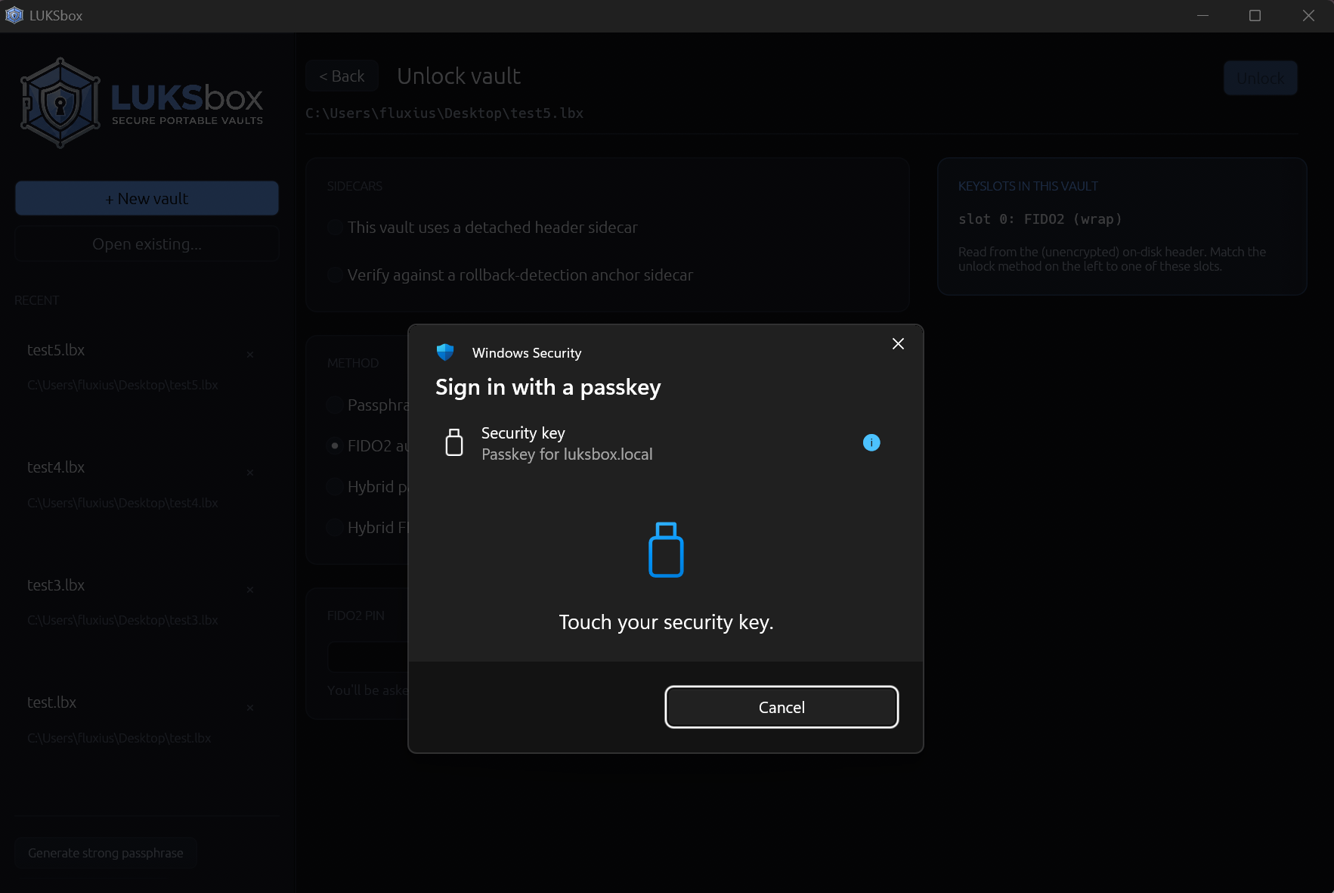
Task: Remove test4.lbx from recent list
Action: pyautogui.click(x=250, y=473)
